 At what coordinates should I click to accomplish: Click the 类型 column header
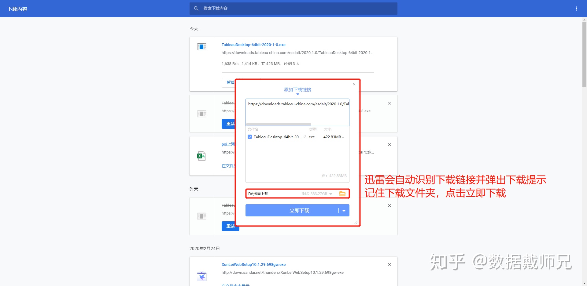[313, 129]
